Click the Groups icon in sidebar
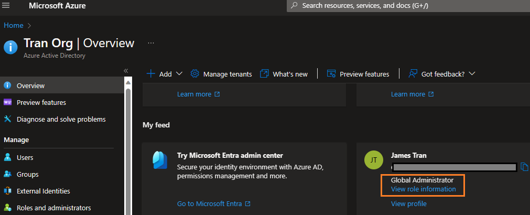 point(7,174)
